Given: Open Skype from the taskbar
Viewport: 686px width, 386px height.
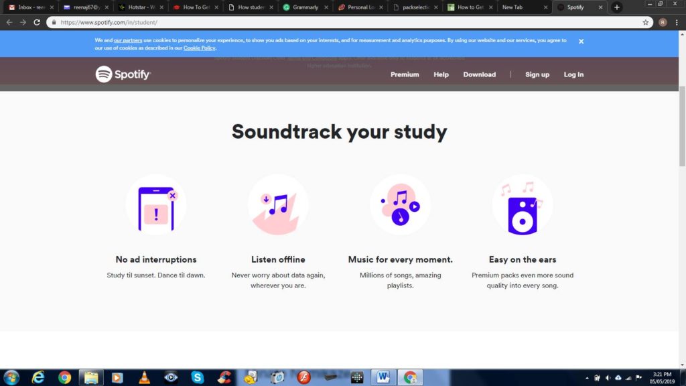Looking at the screenshot, I should (198, 377).
